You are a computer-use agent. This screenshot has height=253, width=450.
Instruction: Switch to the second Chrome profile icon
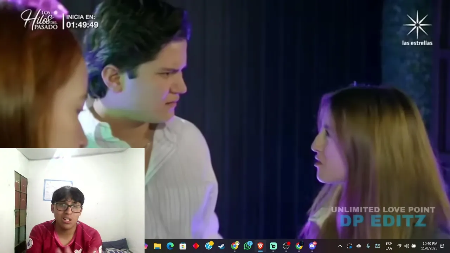[x=299, y=246]
